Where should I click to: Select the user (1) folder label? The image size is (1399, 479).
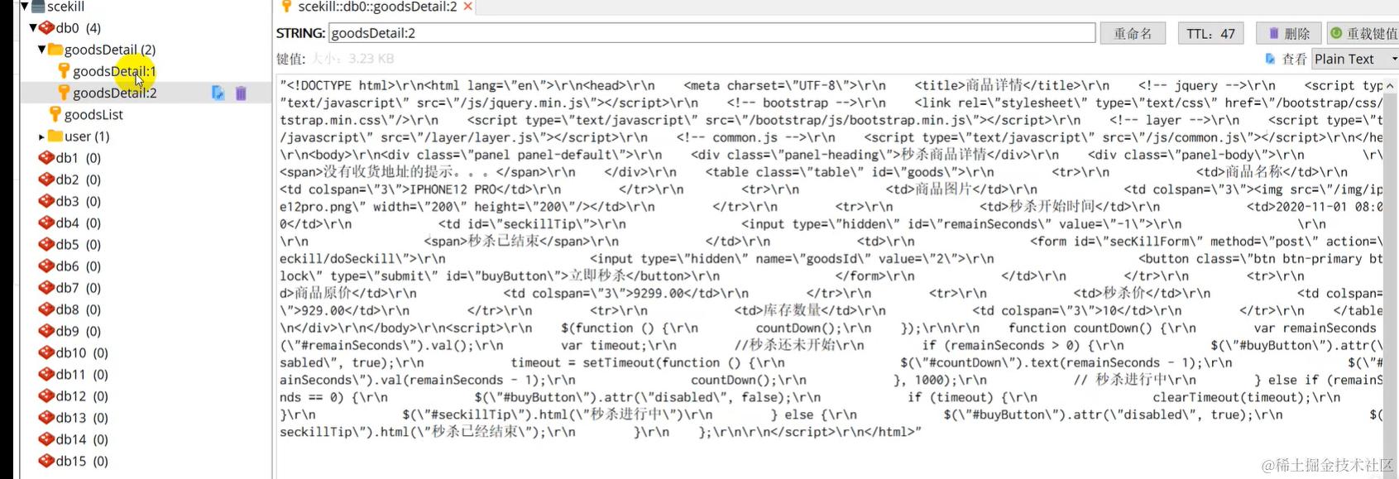[87, 136]
